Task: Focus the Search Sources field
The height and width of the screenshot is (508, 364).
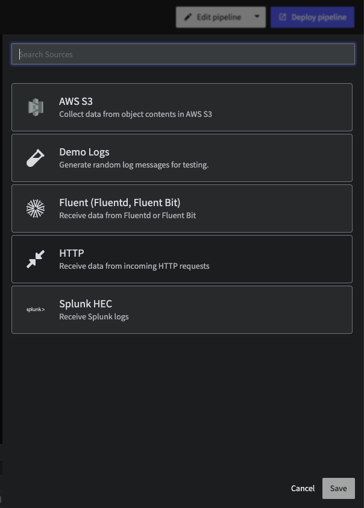Action: coord(183,54)
